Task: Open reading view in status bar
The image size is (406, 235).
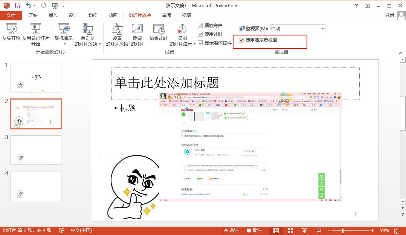Action: [304, 230]
